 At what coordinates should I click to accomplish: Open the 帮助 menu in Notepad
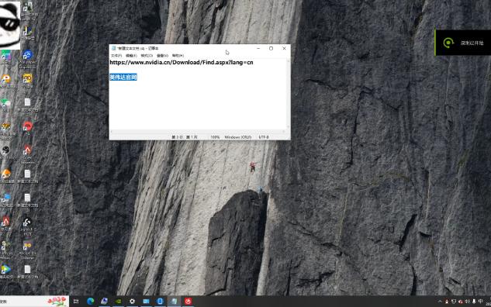pyautogui.click(x=178, y=56)
